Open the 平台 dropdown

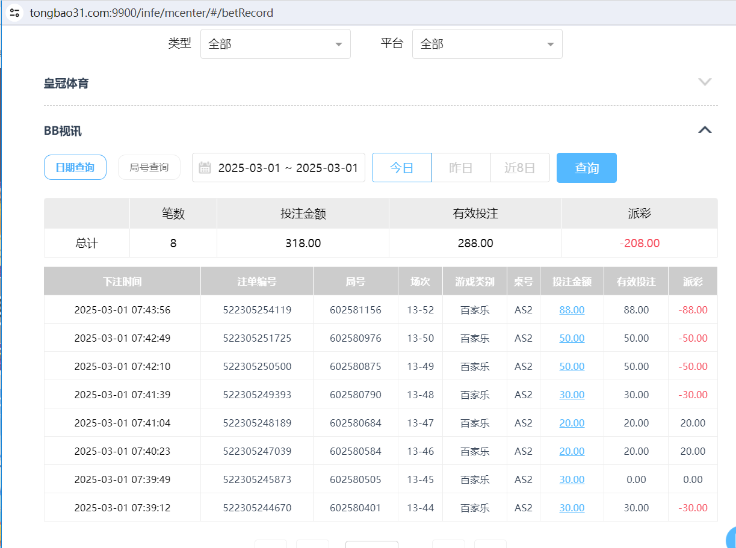[x=487, y=43]
